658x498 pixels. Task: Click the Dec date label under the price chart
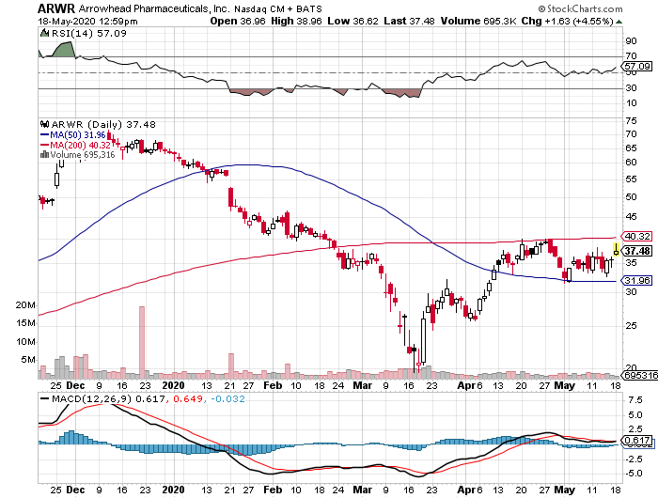pos(75,385)
